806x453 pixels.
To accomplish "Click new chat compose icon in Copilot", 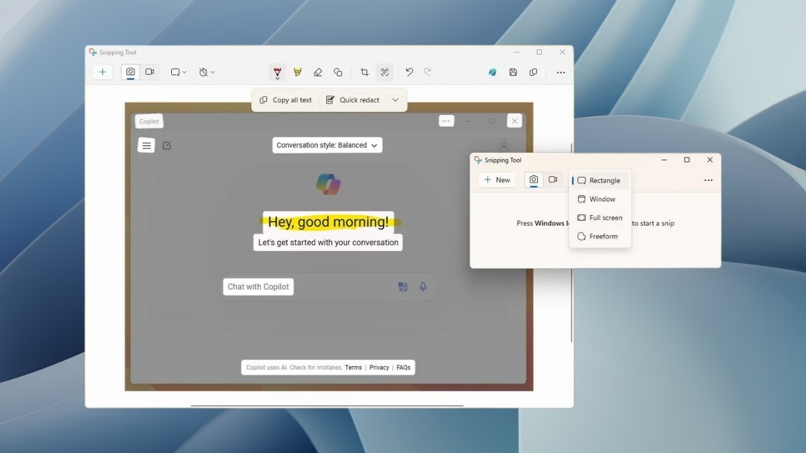I will (167, 145).
